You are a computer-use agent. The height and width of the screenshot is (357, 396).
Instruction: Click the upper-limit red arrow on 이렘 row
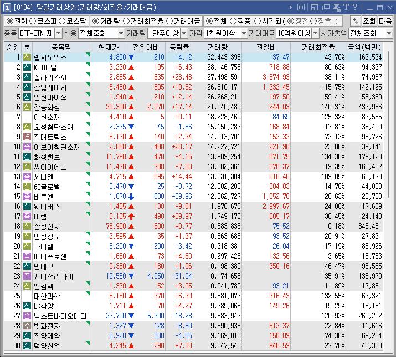coord(131,217)
